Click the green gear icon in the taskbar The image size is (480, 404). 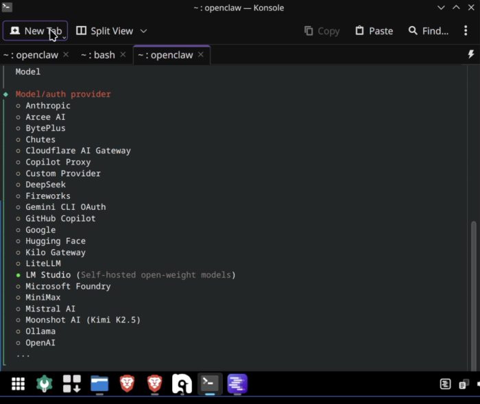coord(45,384)
